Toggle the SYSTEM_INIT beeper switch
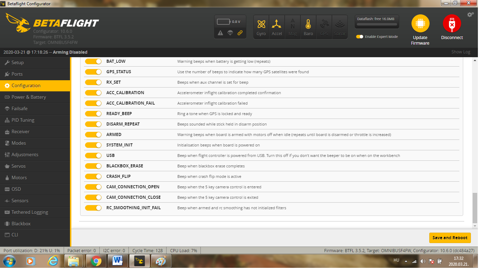487x279 pixels. click(93, 145)
